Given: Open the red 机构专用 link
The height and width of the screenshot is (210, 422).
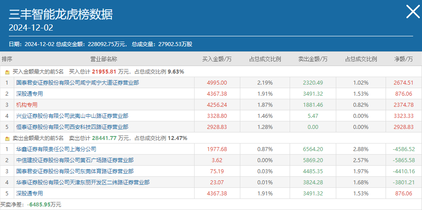Looking at the screenshot, I should point(27,105).
